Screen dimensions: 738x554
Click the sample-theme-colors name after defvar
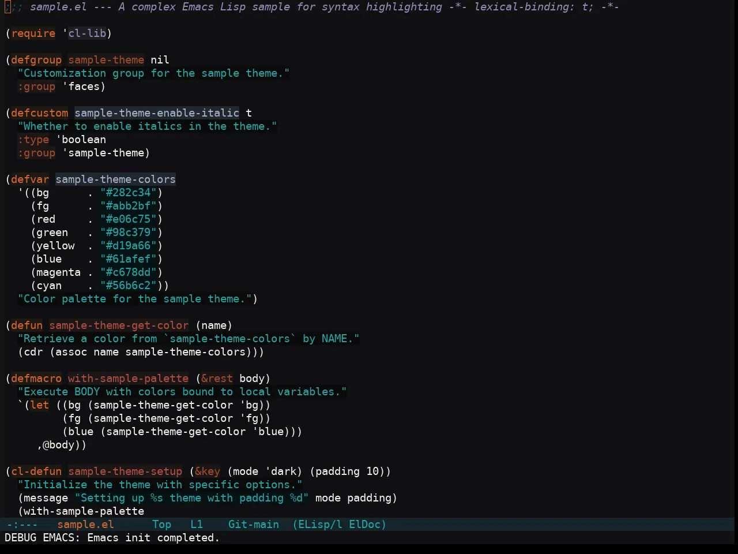pyautogui.click(x=116, y=179)
